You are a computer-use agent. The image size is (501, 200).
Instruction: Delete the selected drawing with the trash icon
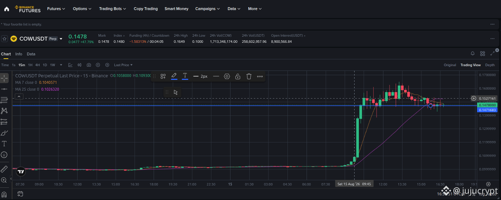pyautogui.click(x=249, y=76)
